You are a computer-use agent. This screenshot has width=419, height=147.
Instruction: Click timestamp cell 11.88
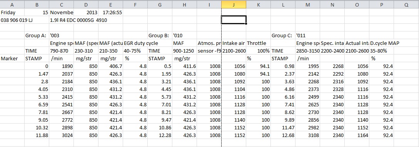37,135
